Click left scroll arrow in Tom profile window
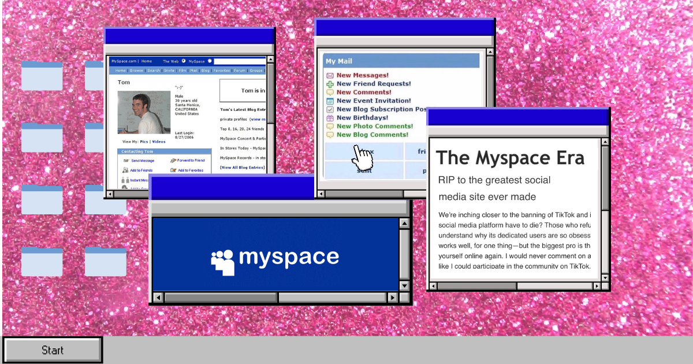 click(x=110, y=194)
